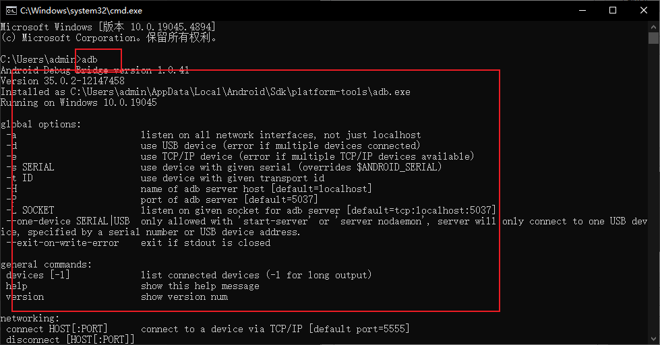
Task: Click the scrollbar down arrow
Action: (x=653, y=338)
